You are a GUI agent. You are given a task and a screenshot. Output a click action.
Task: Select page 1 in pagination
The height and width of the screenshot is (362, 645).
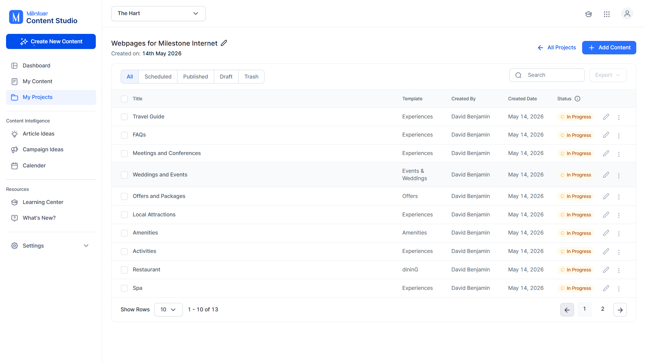(584, 309)
